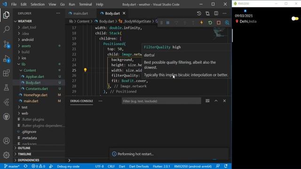Screen dimensions: 301x169
Task: Open the debug console panel ellipsis menu
Action: (x=100, y=101)
